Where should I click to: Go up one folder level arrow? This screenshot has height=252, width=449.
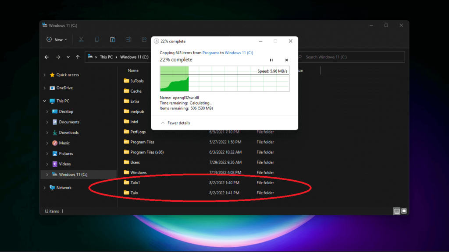tap(78, 57)
